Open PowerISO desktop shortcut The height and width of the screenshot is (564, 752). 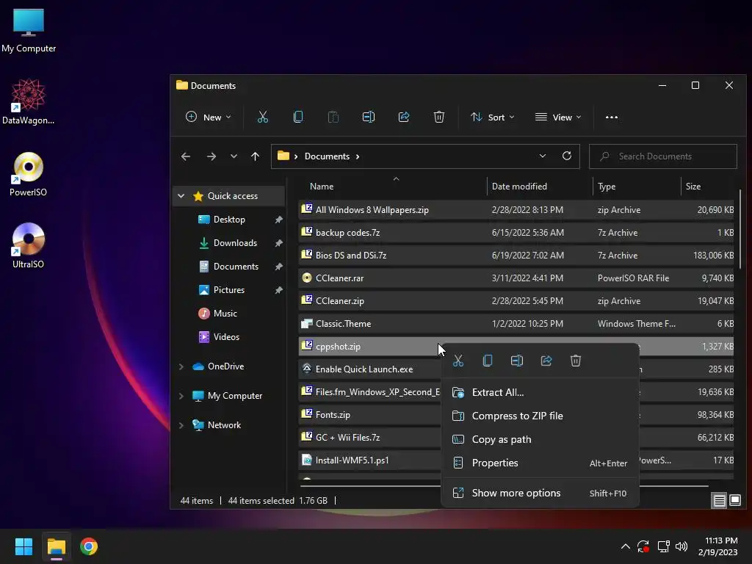[29, 175]
